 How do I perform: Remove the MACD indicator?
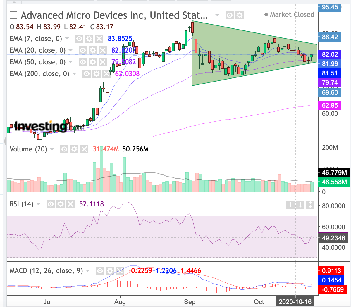(120, 271)
